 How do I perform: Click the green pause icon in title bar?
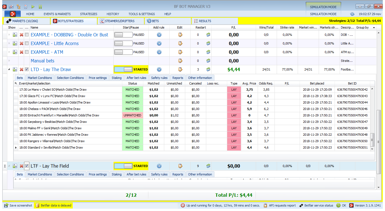[x=40, y=6]
